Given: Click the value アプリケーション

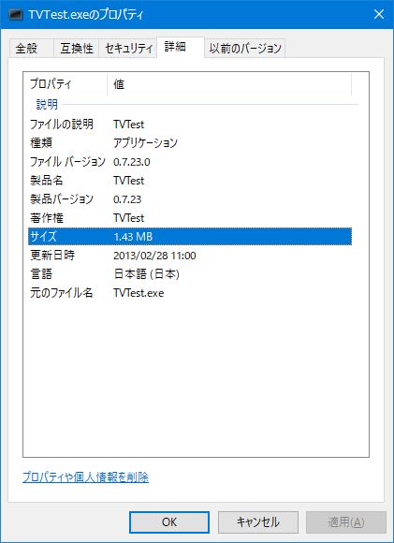Looking at the screenshot, I should 145,142.
